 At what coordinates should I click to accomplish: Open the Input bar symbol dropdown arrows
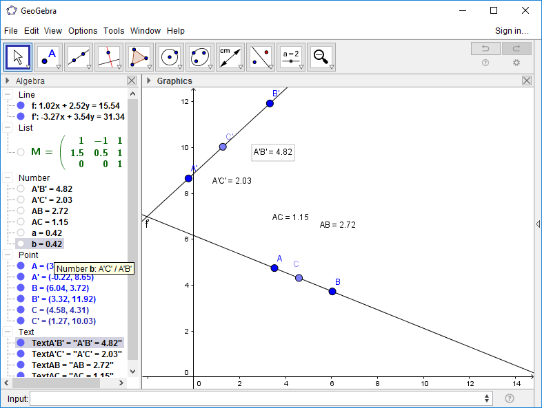[487, 398]
